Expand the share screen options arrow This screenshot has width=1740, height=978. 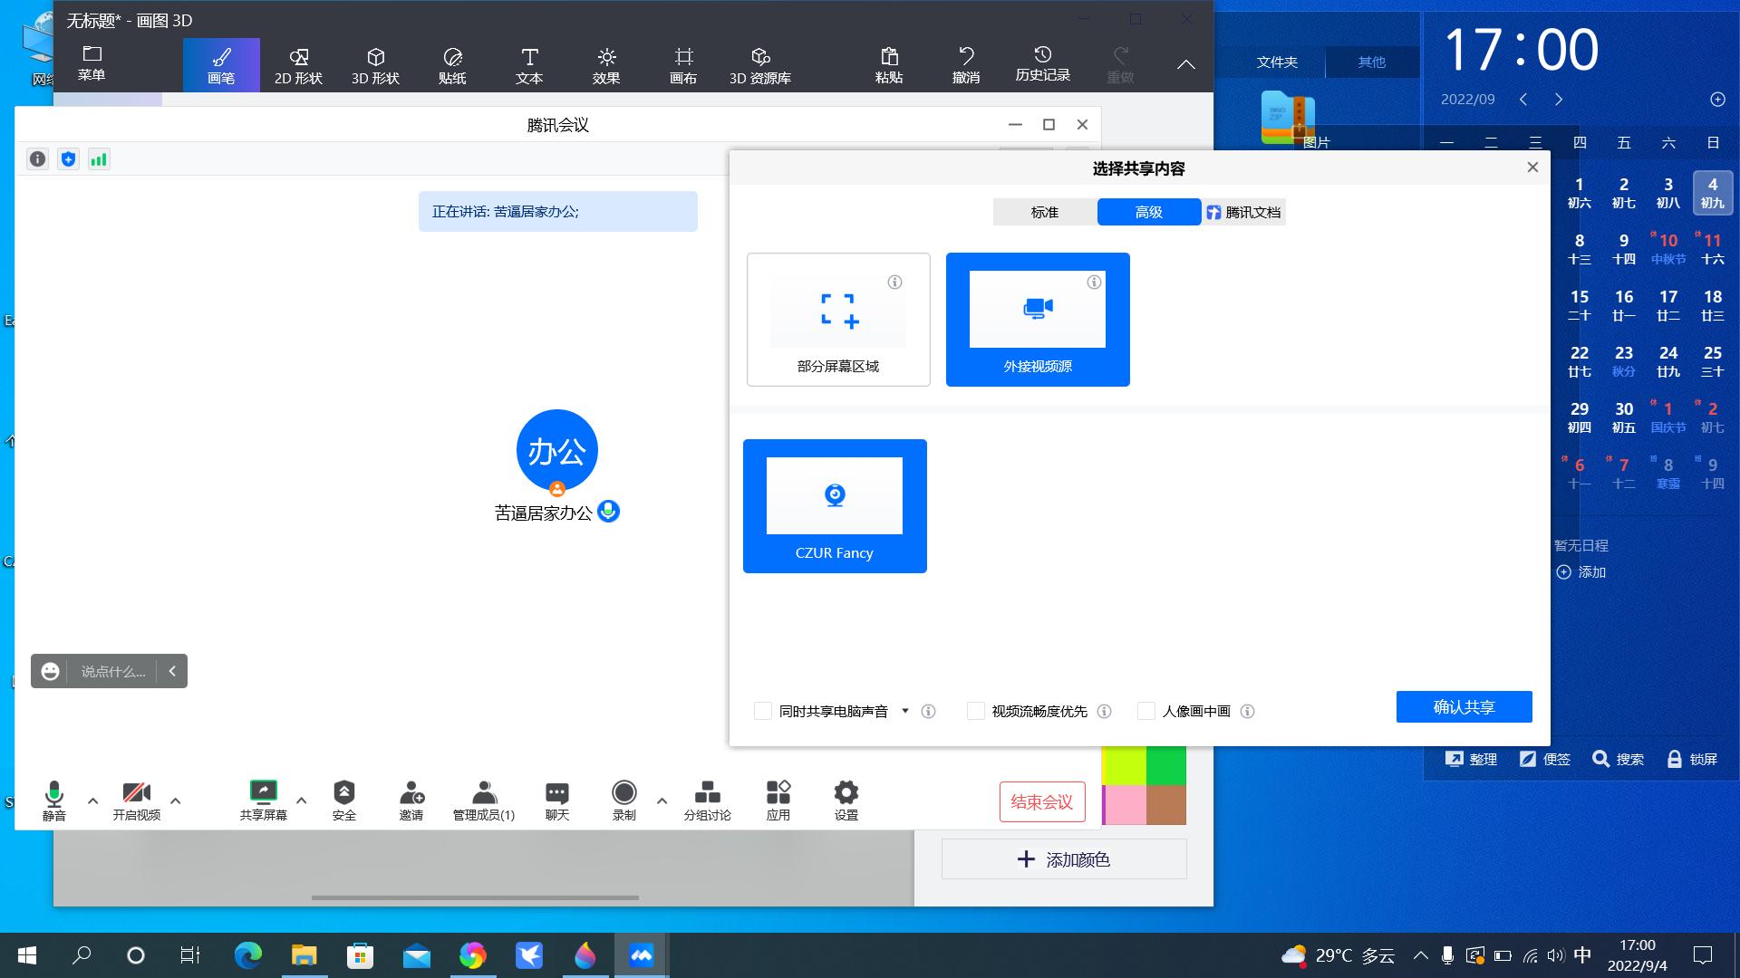click(x=302, y=801)
